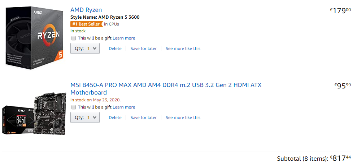Click Learn more under AMD Ryzen gift option
This screenshot has height=165, width=357.
click(x=124, y=38)
